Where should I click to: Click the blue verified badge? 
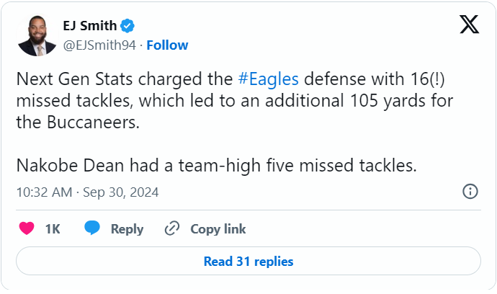127,26
